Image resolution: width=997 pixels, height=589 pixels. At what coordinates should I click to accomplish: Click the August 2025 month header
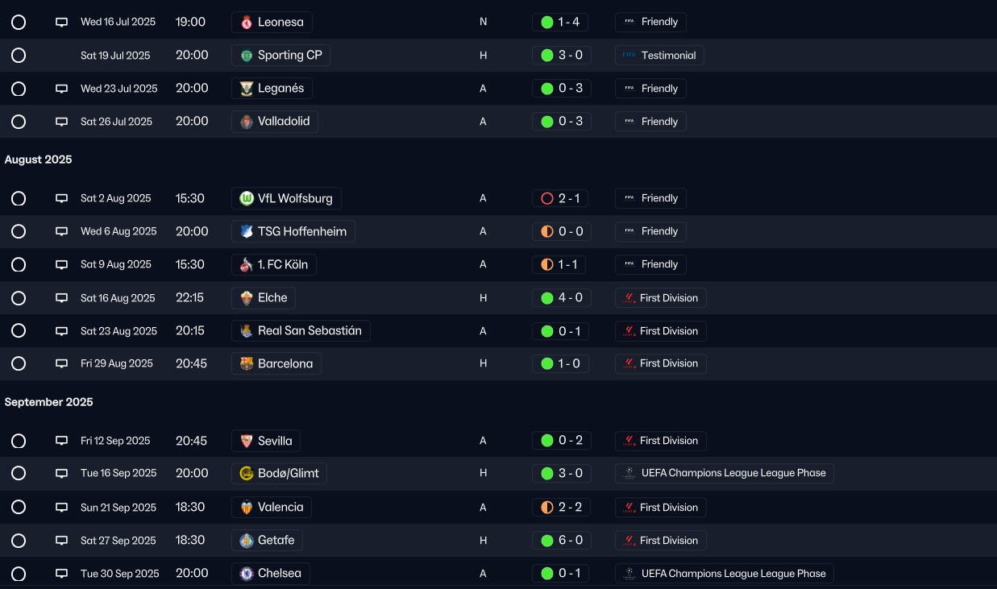click(x=39, y=160)
